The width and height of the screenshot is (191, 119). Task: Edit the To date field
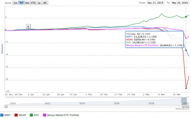click(x=180, y=3)
